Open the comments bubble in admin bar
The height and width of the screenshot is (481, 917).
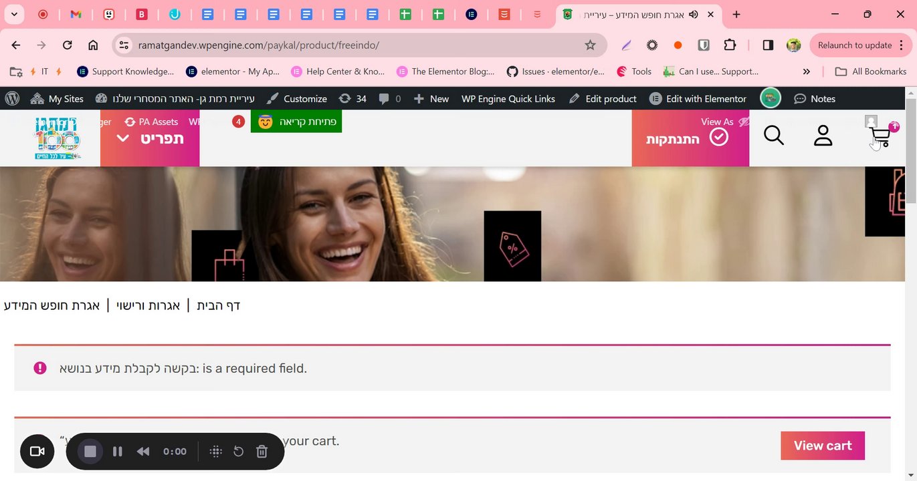tap(389, 98)
